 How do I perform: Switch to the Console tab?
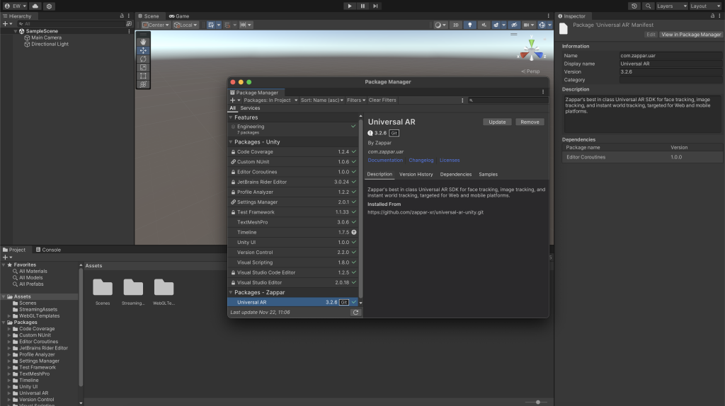click(49, 250)
